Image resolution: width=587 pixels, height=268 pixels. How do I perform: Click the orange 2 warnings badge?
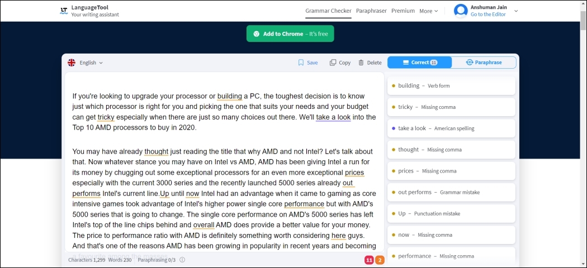coord(380,260)
